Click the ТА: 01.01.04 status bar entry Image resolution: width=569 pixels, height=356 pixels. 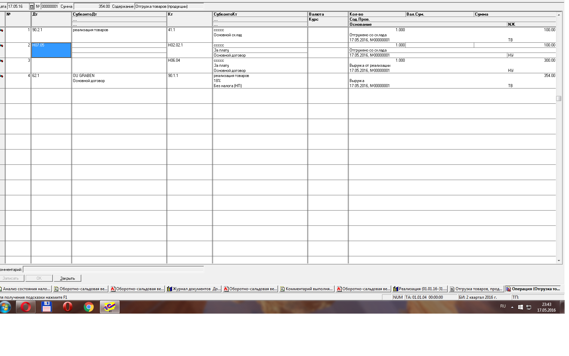pos(430,297)
